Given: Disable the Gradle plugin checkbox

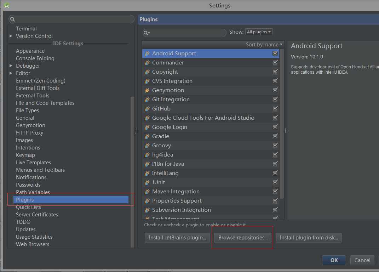Looking at the screenshot, I should (x=275, y=136).
